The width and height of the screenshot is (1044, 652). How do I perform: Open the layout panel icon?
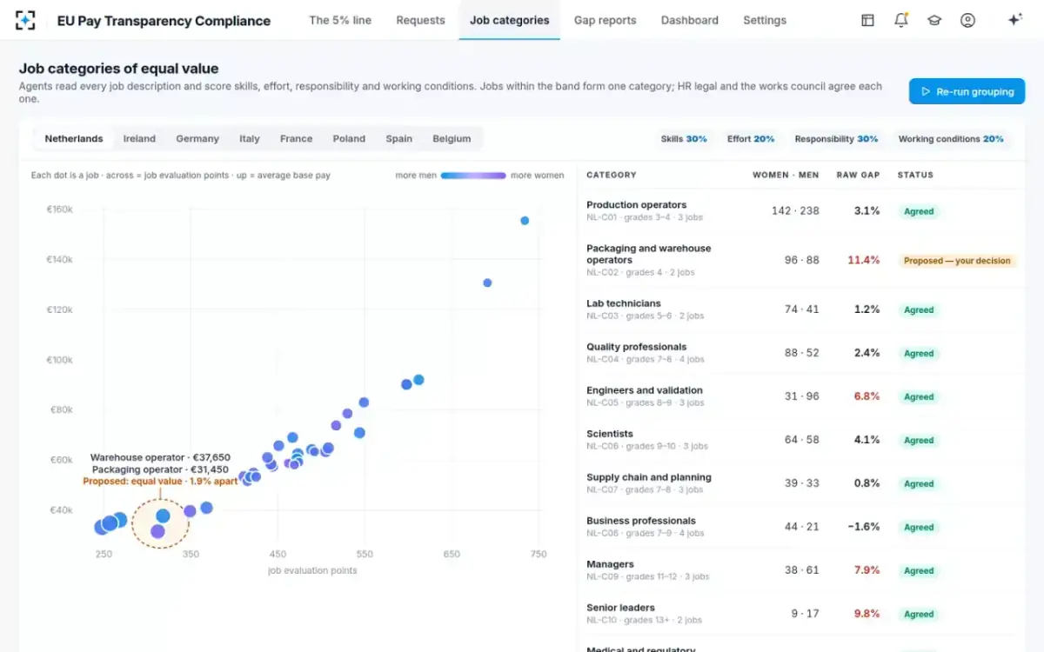867,20
